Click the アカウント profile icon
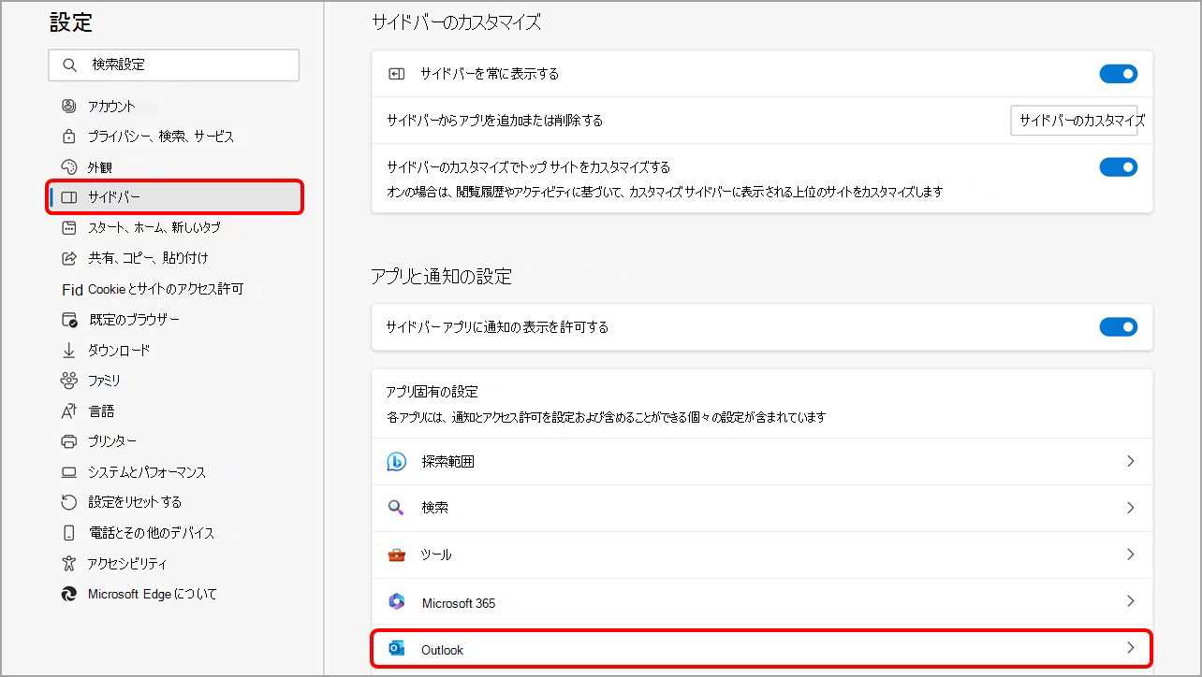 click(x=68, y=106)
